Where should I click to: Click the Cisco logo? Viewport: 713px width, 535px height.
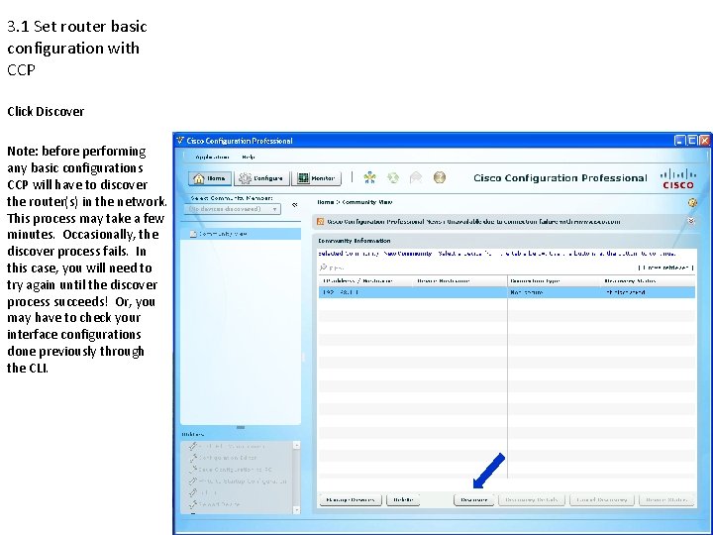pos(678,178)
